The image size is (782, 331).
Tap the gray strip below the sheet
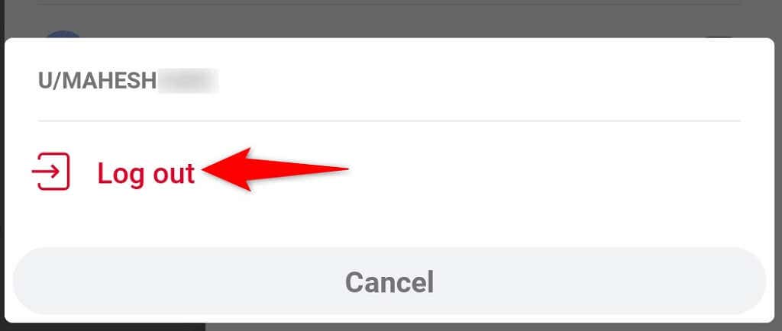tap(494, 326)
